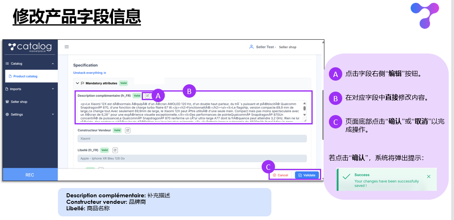Click the purple A step marker
The height and width of the screenshot is (220, 454).
coord(158,96)
